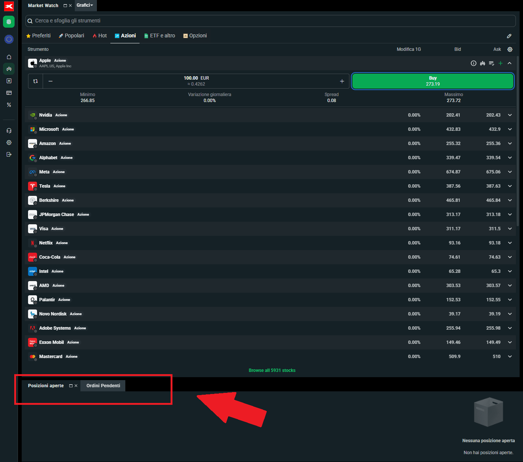Select the Adobe Systems row name

[55, 328]
